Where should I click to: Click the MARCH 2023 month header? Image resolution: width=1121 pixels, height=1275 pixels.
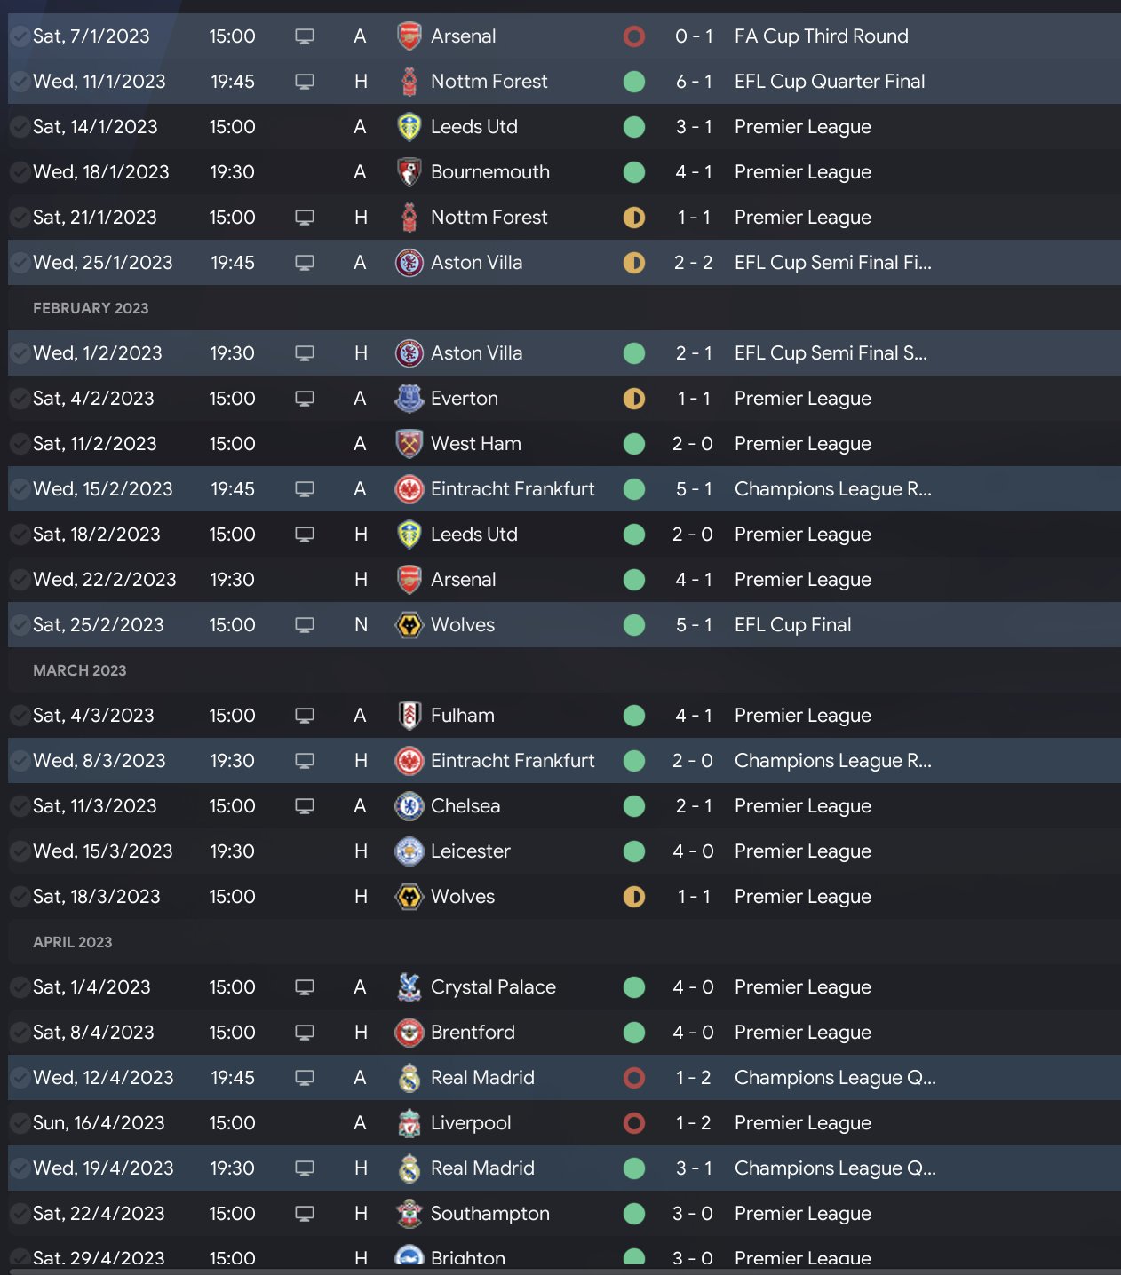[80, 670]
